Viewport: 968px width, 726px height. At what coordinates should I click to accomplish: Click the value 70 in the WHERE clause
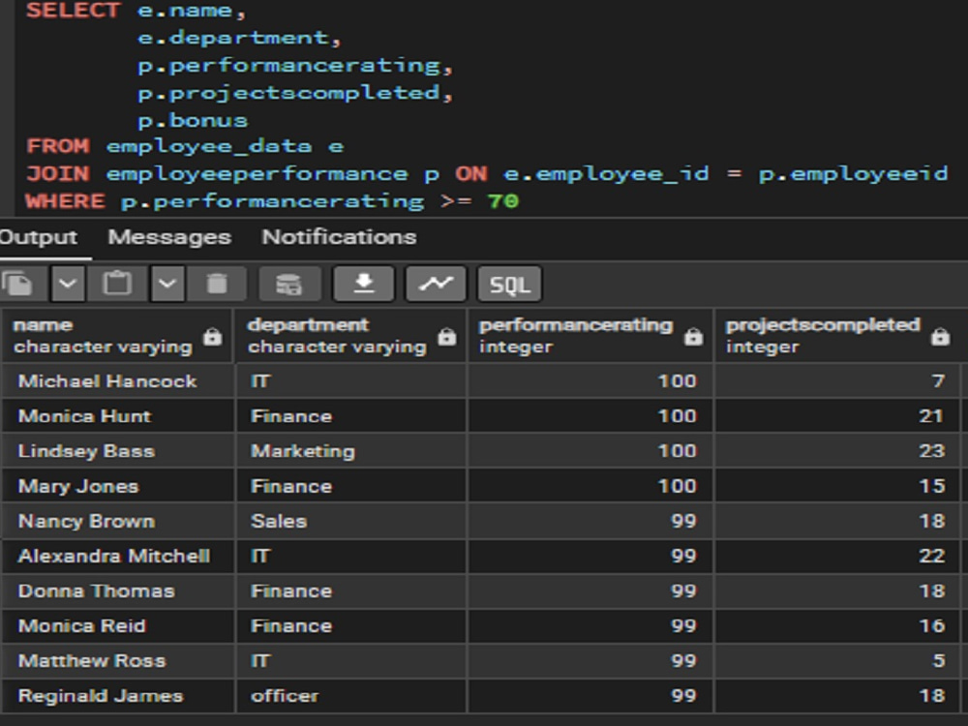[x=503, y=201]
